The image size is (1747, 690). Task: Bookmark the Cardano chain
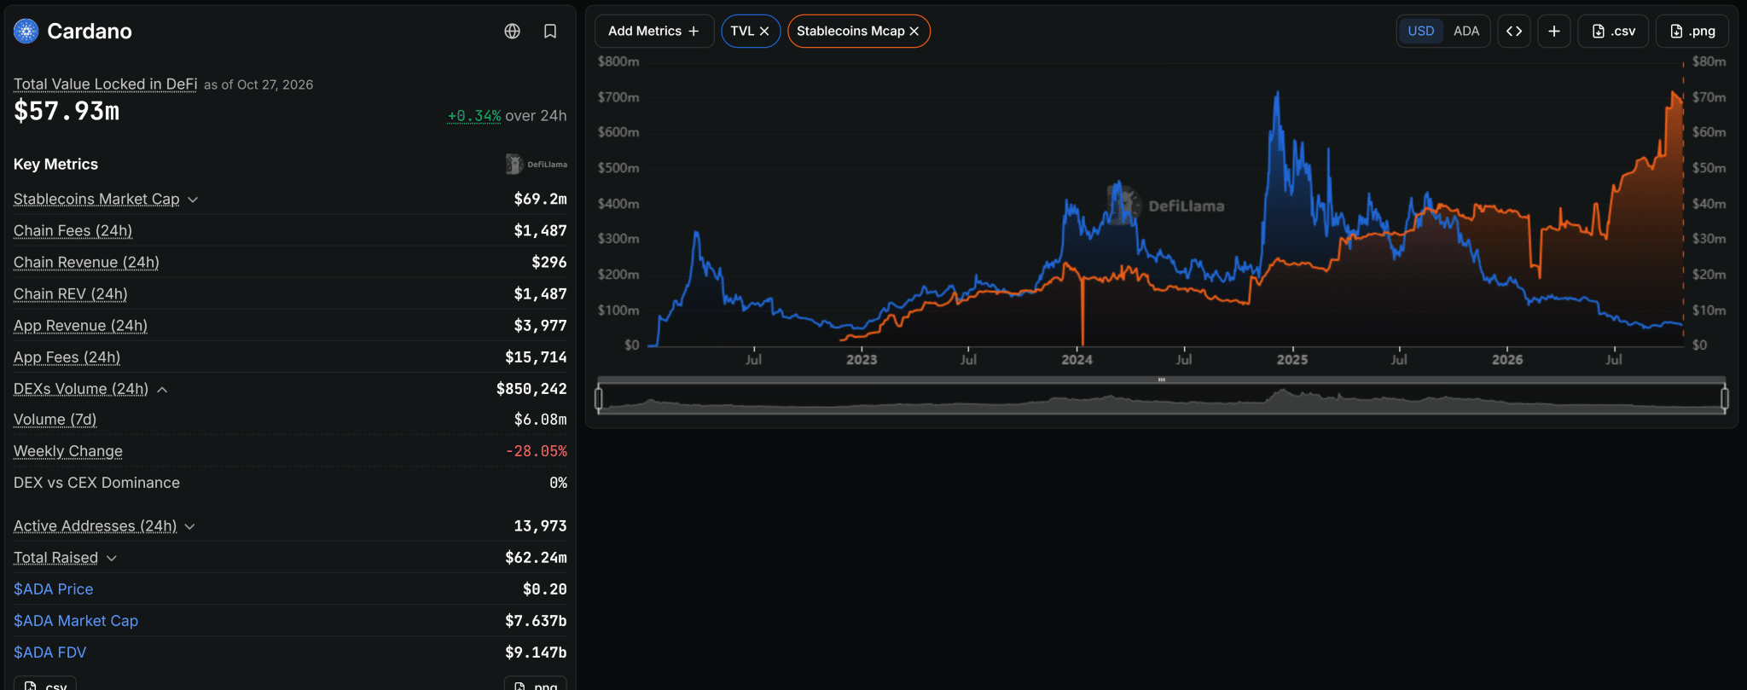pos(550,32)
